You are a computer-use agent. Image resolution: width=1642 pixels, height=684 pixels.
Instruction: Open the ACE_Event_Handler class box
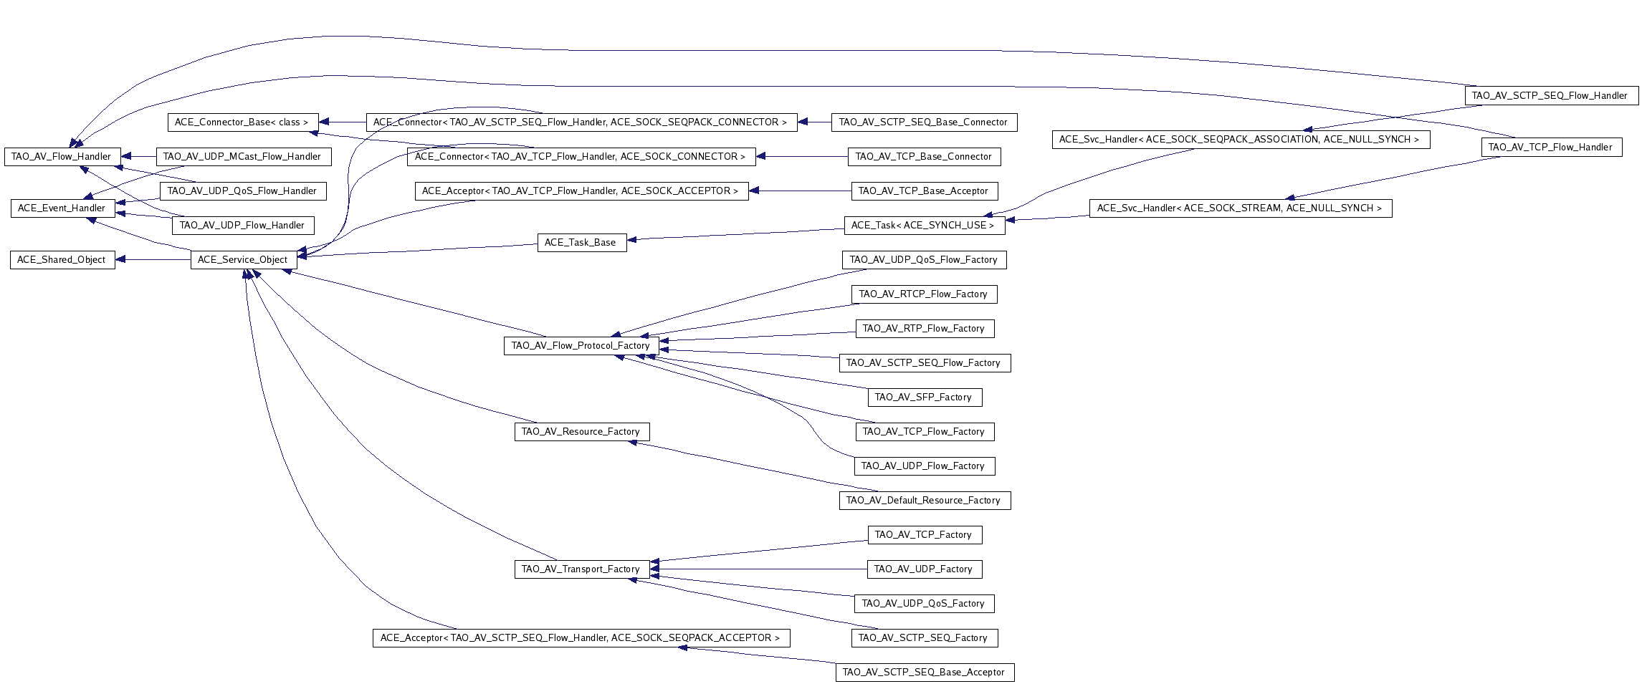[x=62, y=208]
